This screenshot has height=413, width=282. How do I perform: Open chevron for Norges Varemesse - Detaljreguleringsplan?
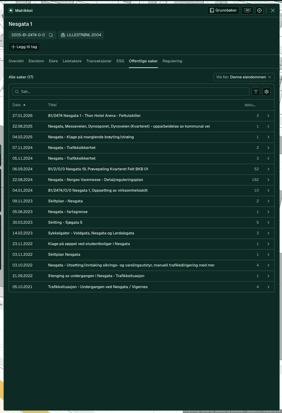pos(268,180)
